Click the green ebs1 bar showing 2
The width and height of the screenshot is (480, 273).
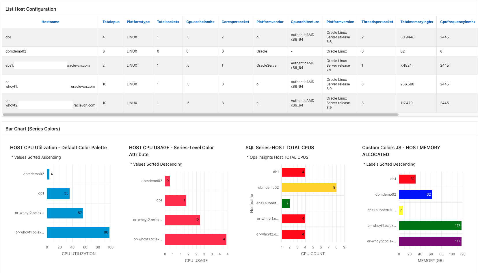(286, 203)
